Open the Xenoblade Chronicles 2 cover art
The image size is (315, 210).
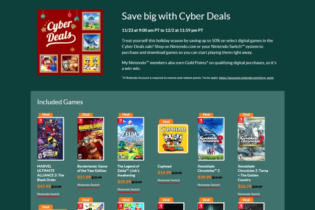pyautogui.click(x=211, y=139)
